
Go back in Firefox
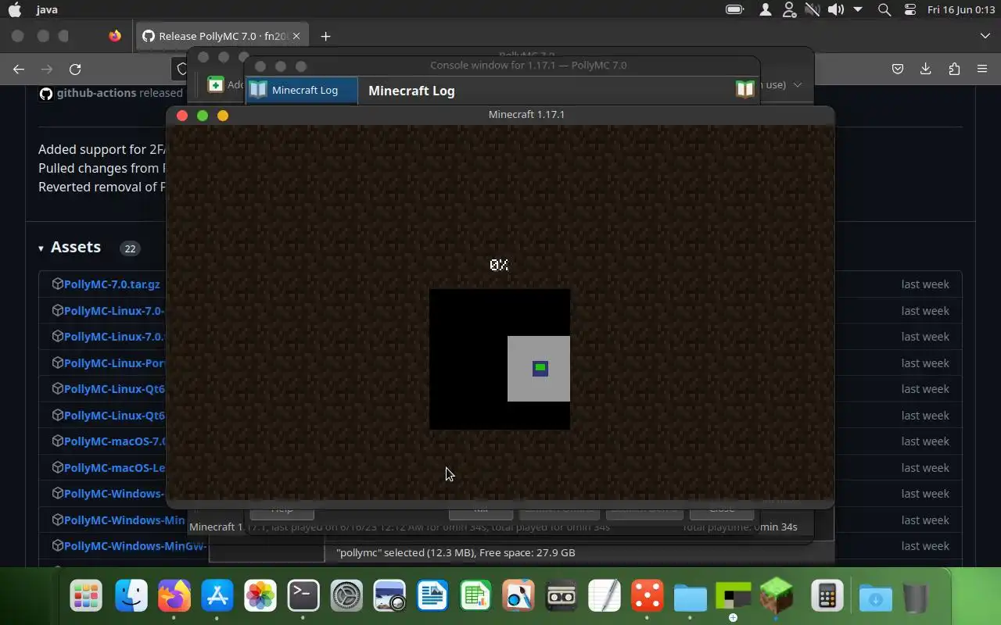19,69
